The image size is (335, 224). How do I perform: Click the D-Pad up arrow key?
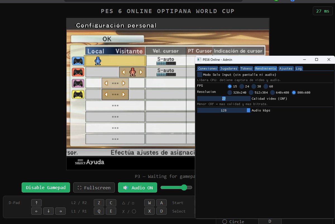pos(37,203)
